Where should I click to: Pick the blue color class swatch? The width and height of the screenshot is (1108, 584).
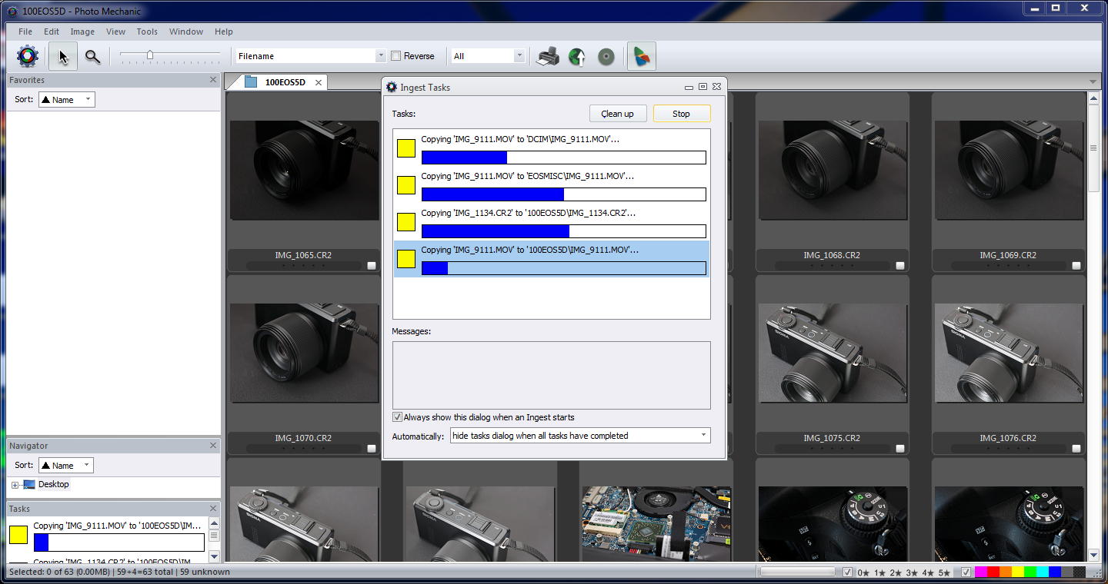(1056, 572)
